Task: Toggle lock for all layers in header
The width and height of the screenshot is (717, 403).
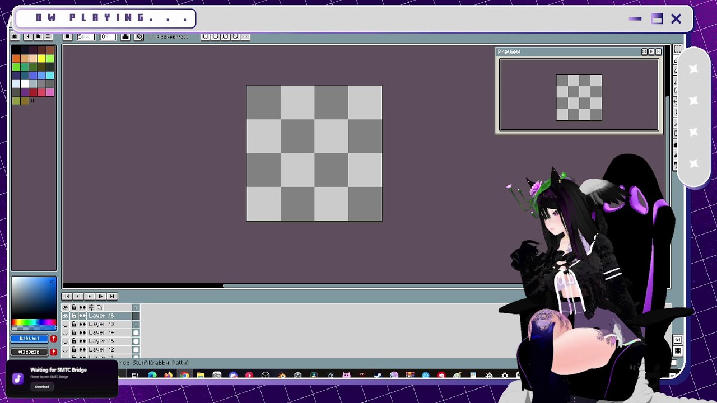Action: click(73, 307)
